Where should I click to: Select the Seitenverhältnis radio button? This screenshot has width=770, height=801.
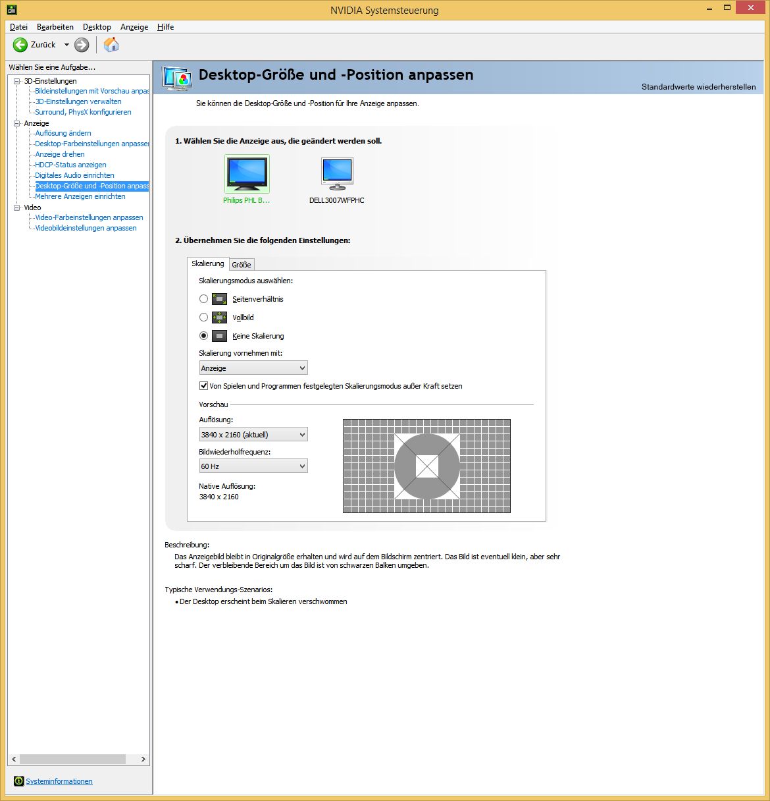(203, 299)
